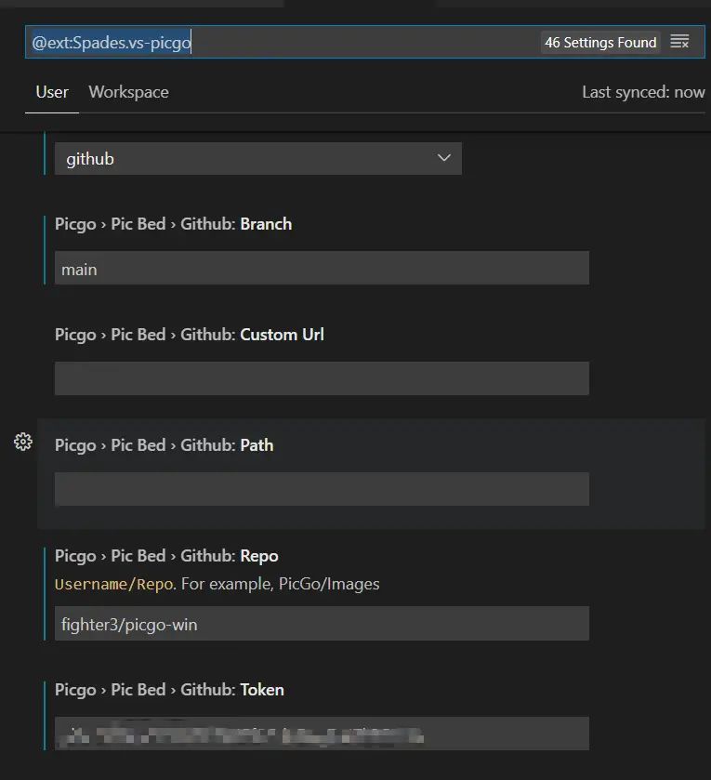Click the 46 Settings Found badge
Viewport: 711px width, 780px height.
pyautogui.click(x=600, y=42)
